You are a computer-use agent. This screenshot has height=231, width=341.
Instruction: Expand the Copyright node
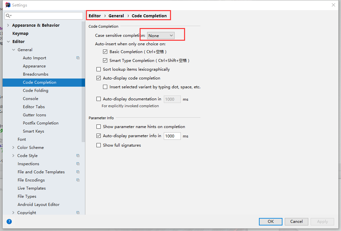pyautogui.click(x=13, y=212)
